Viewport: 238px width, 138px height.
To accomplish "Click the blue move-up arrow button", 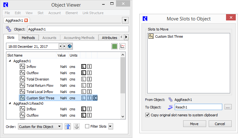I will (x=68, y=126).
